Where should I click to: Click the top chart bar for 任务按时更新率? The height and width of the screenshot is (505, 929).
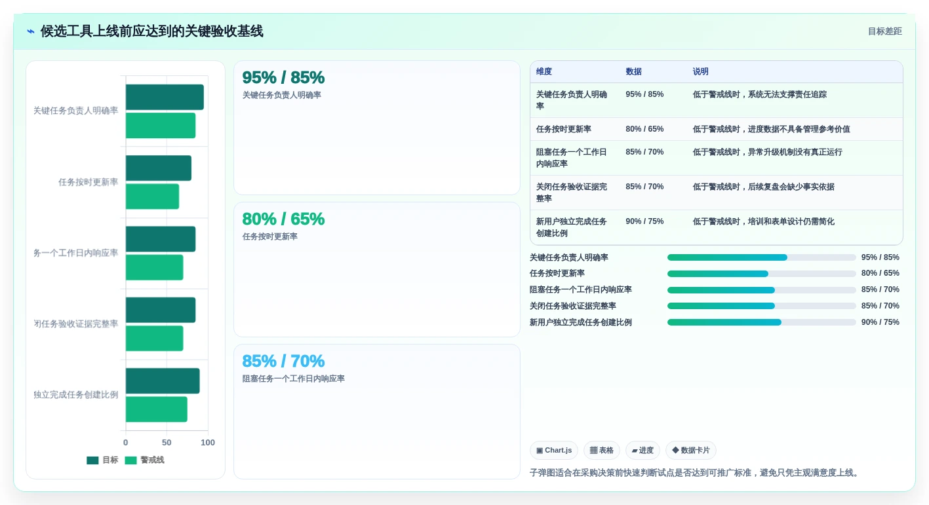click(x=159, y=168)
